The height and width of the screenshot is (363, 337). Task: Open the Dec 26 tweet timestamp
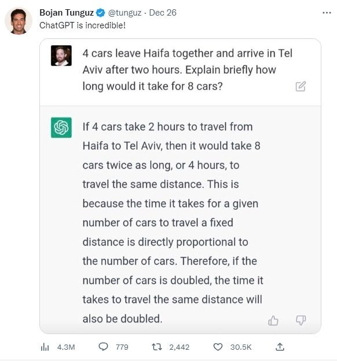coord(163,13)
